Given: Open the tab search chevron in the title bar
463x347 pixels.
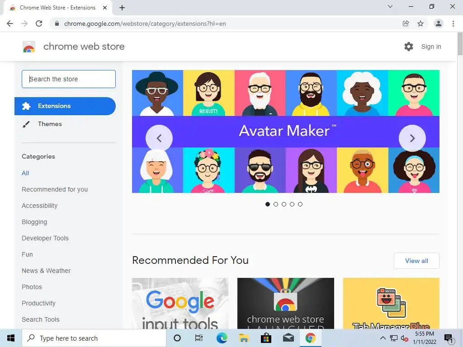Looking at the screenshot, I should tap(390, 6).
